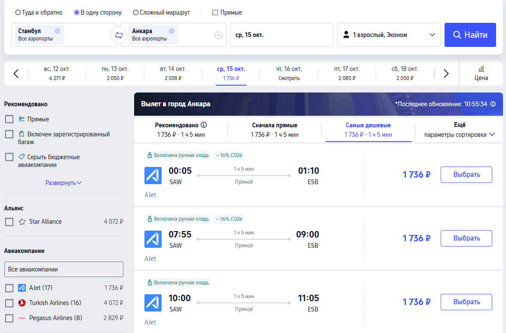
Task: Select В одну сторону trip type
Action: coord(98,12)
